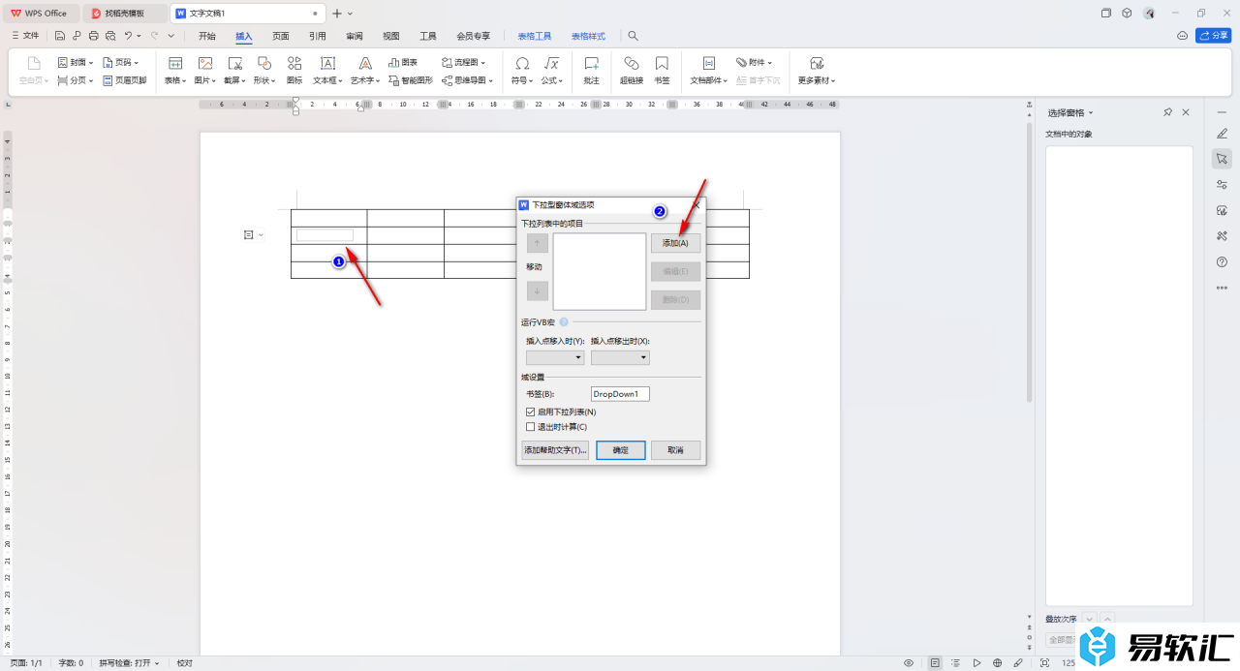Click 图表 chart button
1240x671 pixels.
click(403, 62)
